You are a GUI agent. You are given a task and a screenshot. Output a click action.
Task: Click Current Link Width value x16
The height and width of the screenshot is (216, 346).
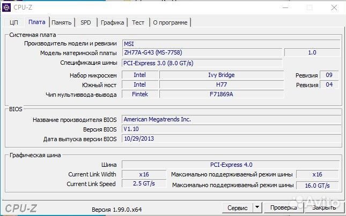pos(144,174)
